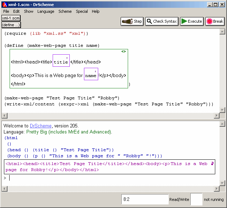Click the '(body () (p ()' output line
Viewport: 227px width, 208px height.
point(85,156)
